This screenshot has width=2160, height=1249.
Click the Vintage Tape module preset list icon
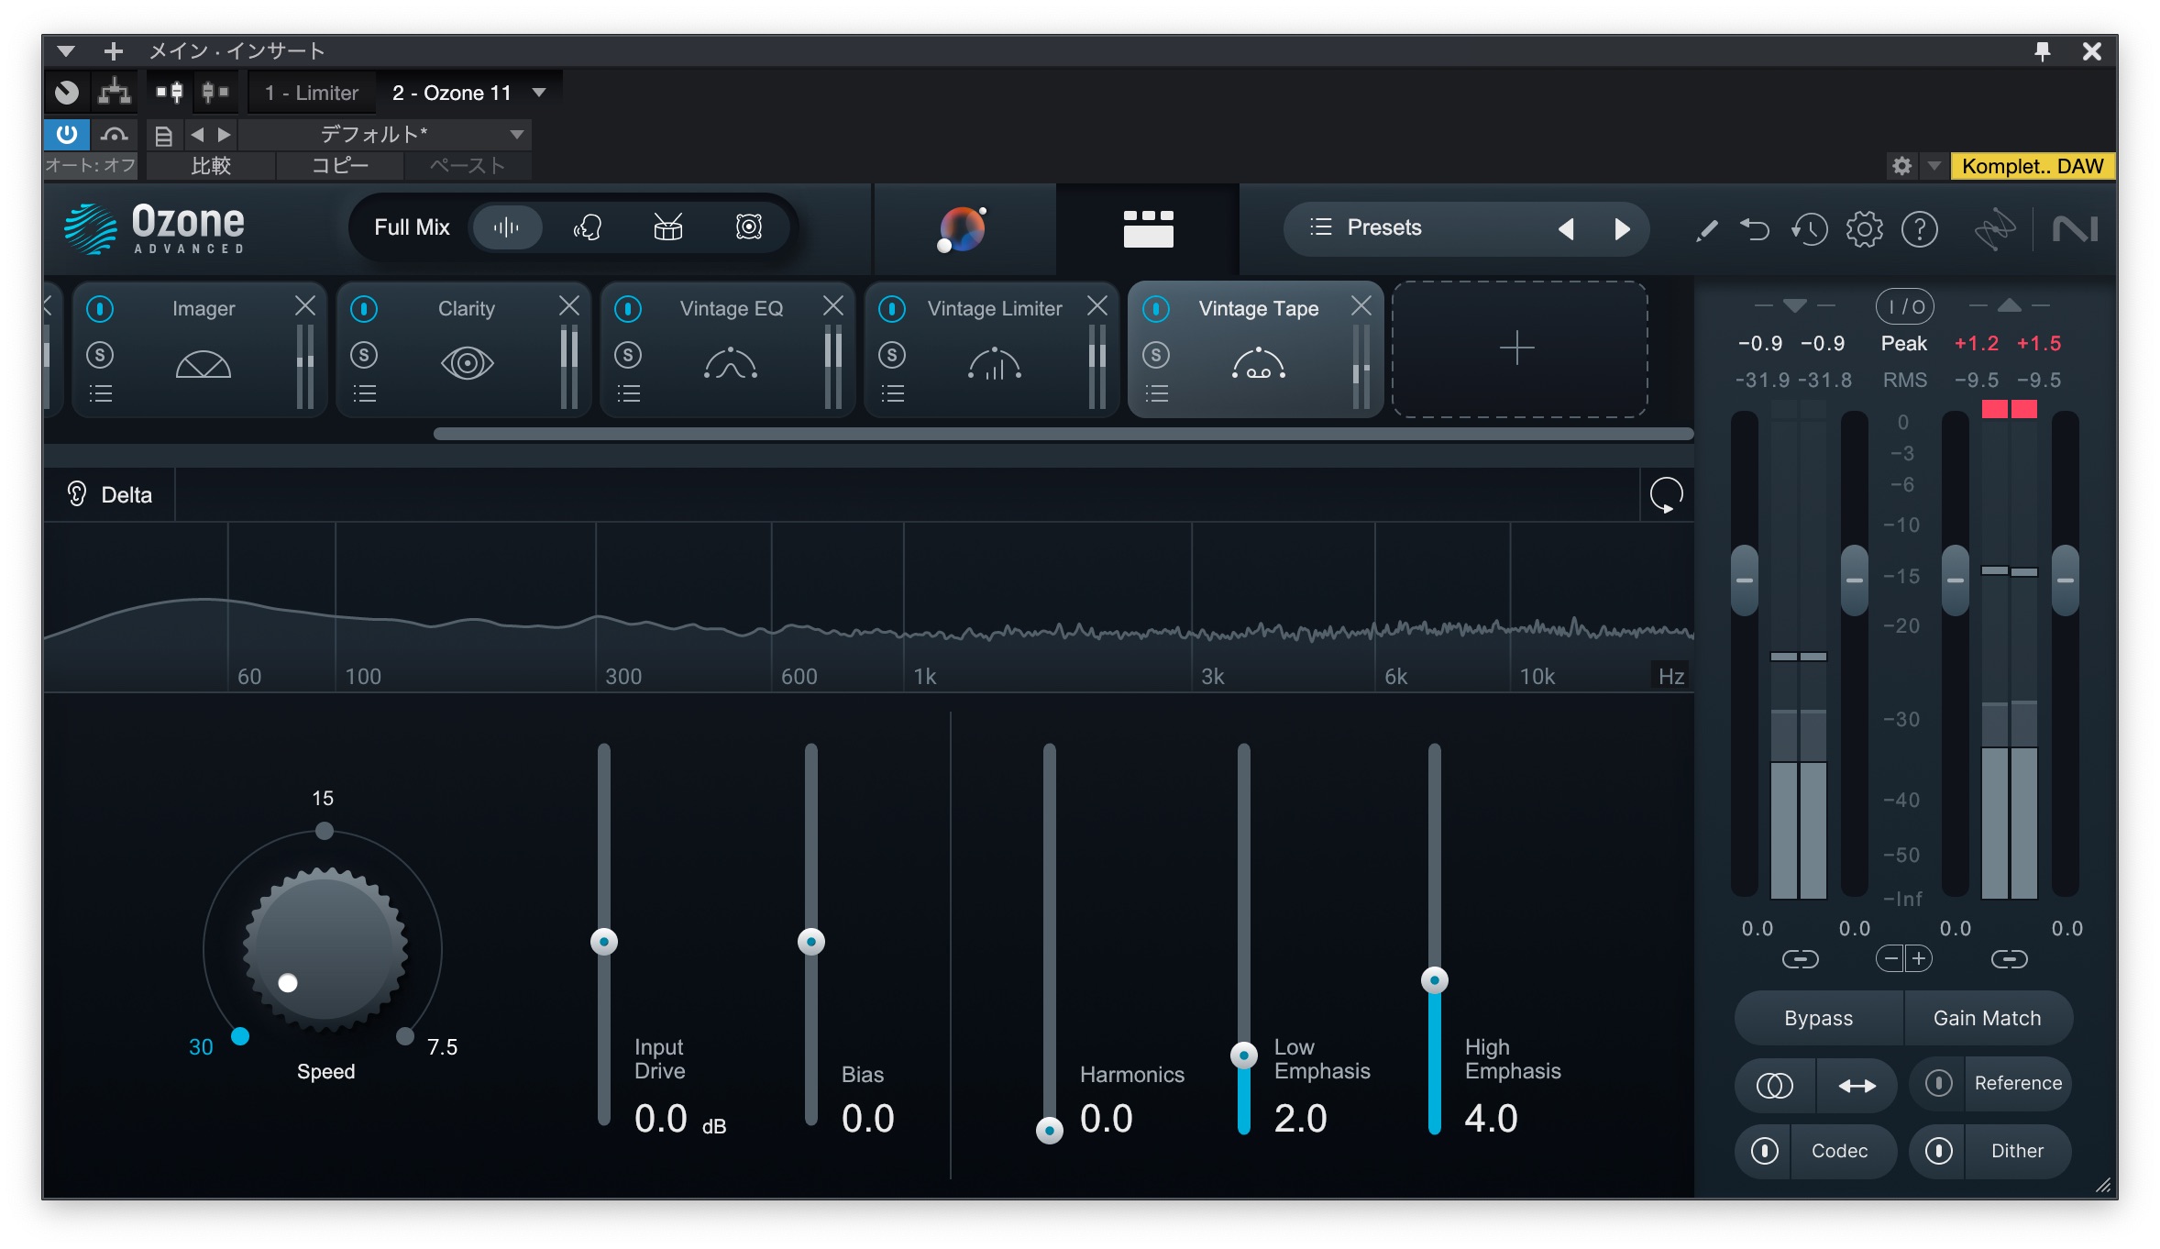tap(1156, 394)
